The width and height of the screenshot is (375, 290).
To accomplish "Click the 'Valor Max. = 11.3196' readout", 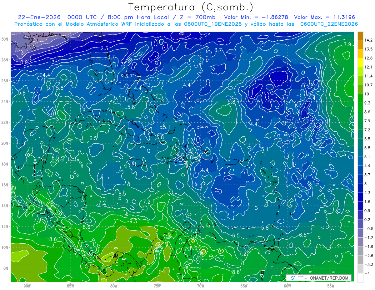I will pyautogui.click(x=325, y=17).
